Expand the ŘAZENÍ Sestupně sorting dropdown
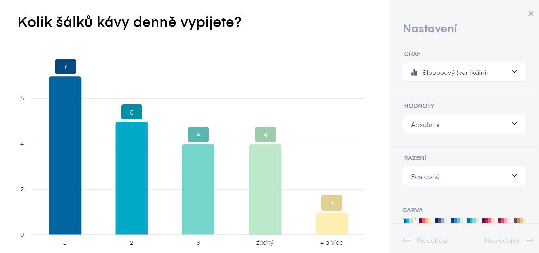This screenshot has height=253, width=539. [x=464, y=176]
